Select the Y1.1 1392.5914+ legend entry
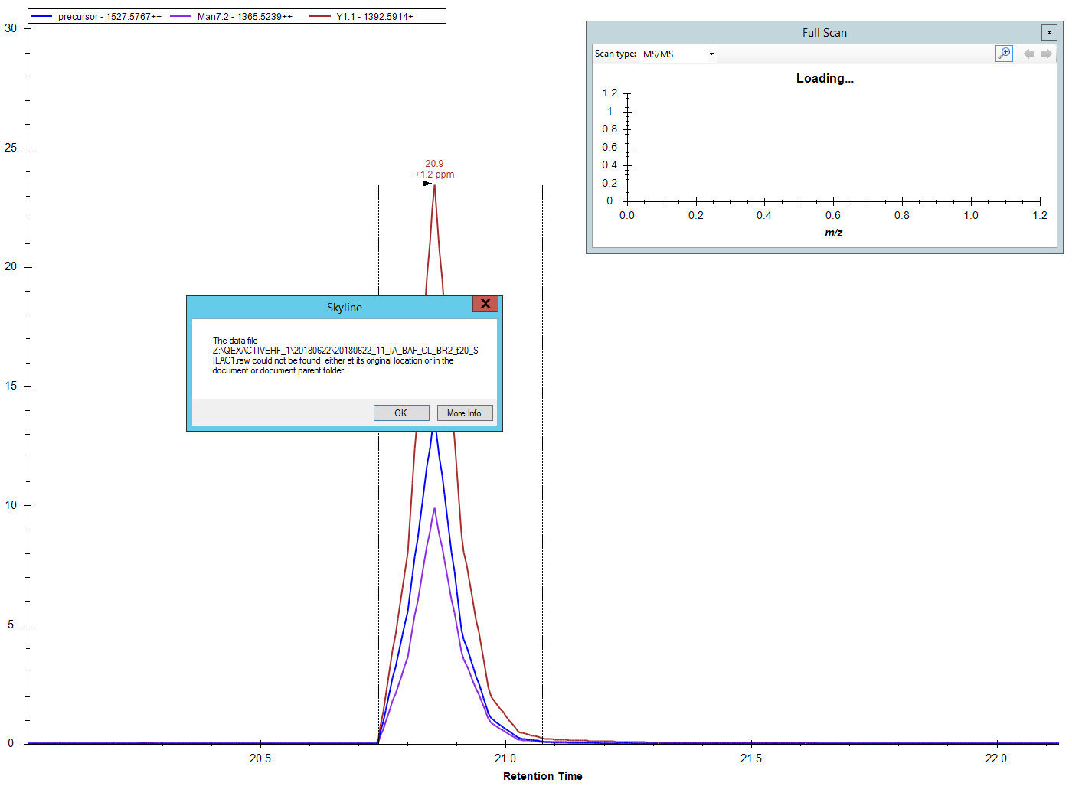 374,17
